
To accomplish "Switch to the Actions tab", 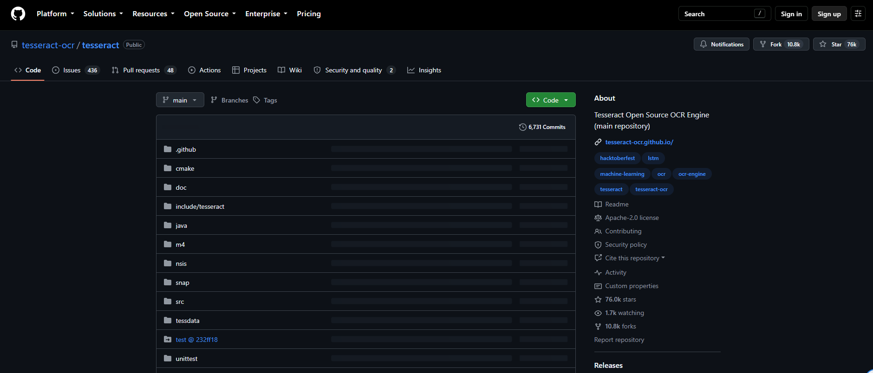I will [204, 70].
